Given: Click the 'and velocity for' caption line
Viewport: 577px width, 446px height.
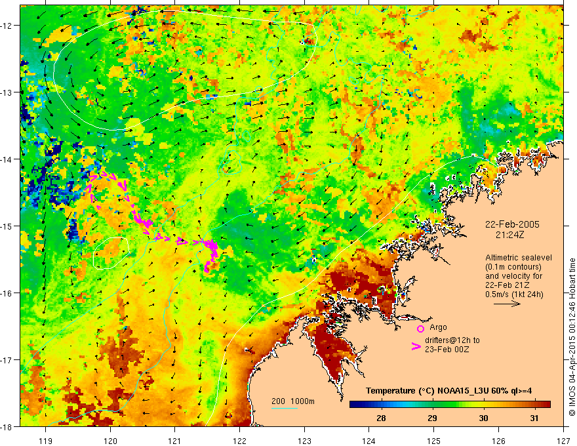Looking at the screenshot, I should (513, 276).
